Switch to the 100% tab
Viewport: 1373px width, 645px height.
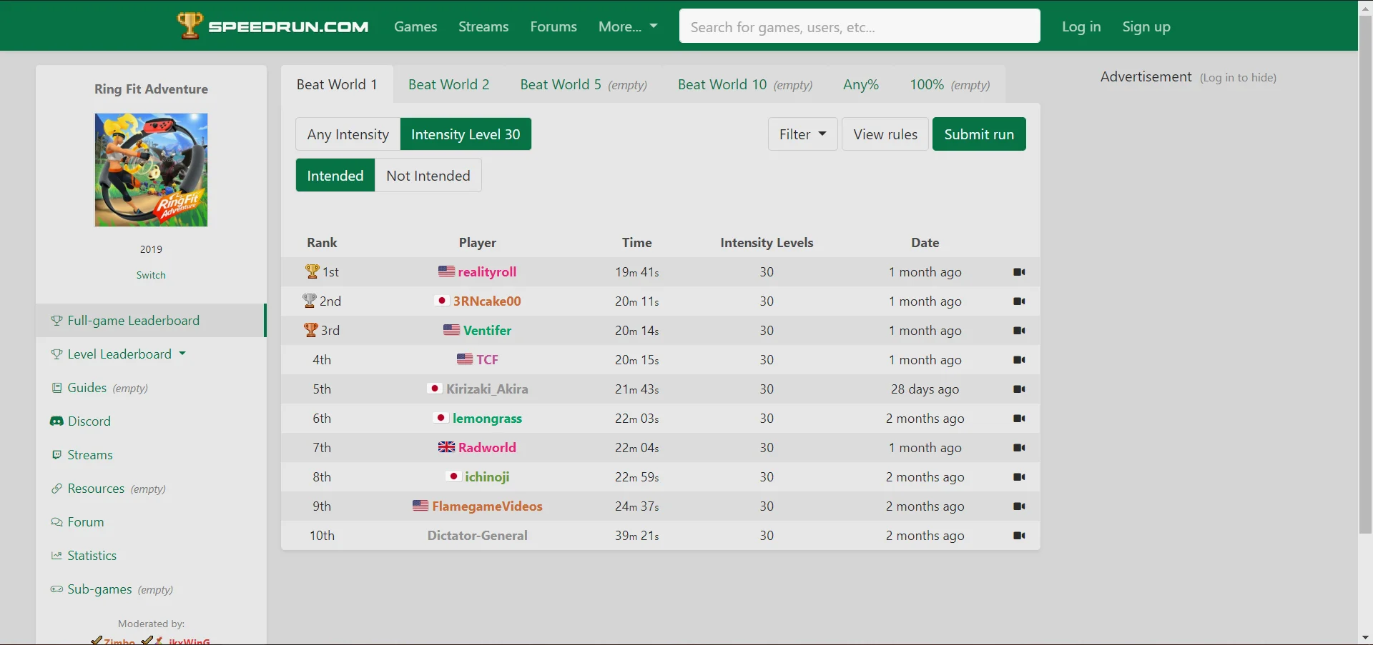pos(950,84)
